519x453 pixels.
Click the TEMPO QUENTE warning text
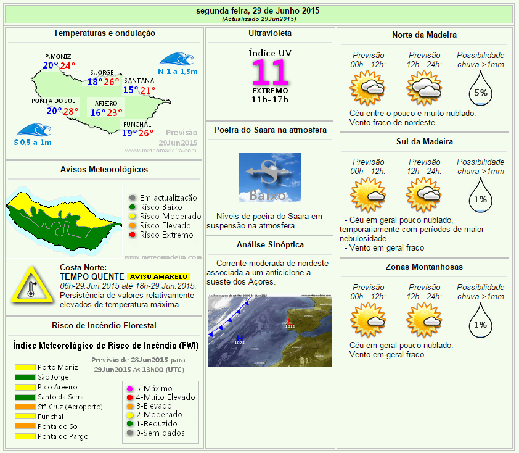click(92, 276)
